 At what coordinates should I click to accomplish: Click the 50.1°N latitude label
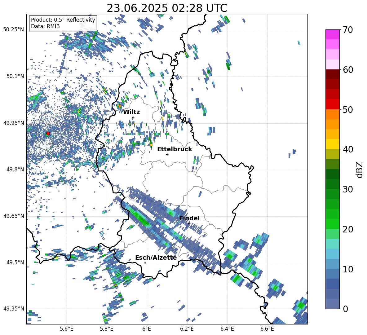pos(15,76)
